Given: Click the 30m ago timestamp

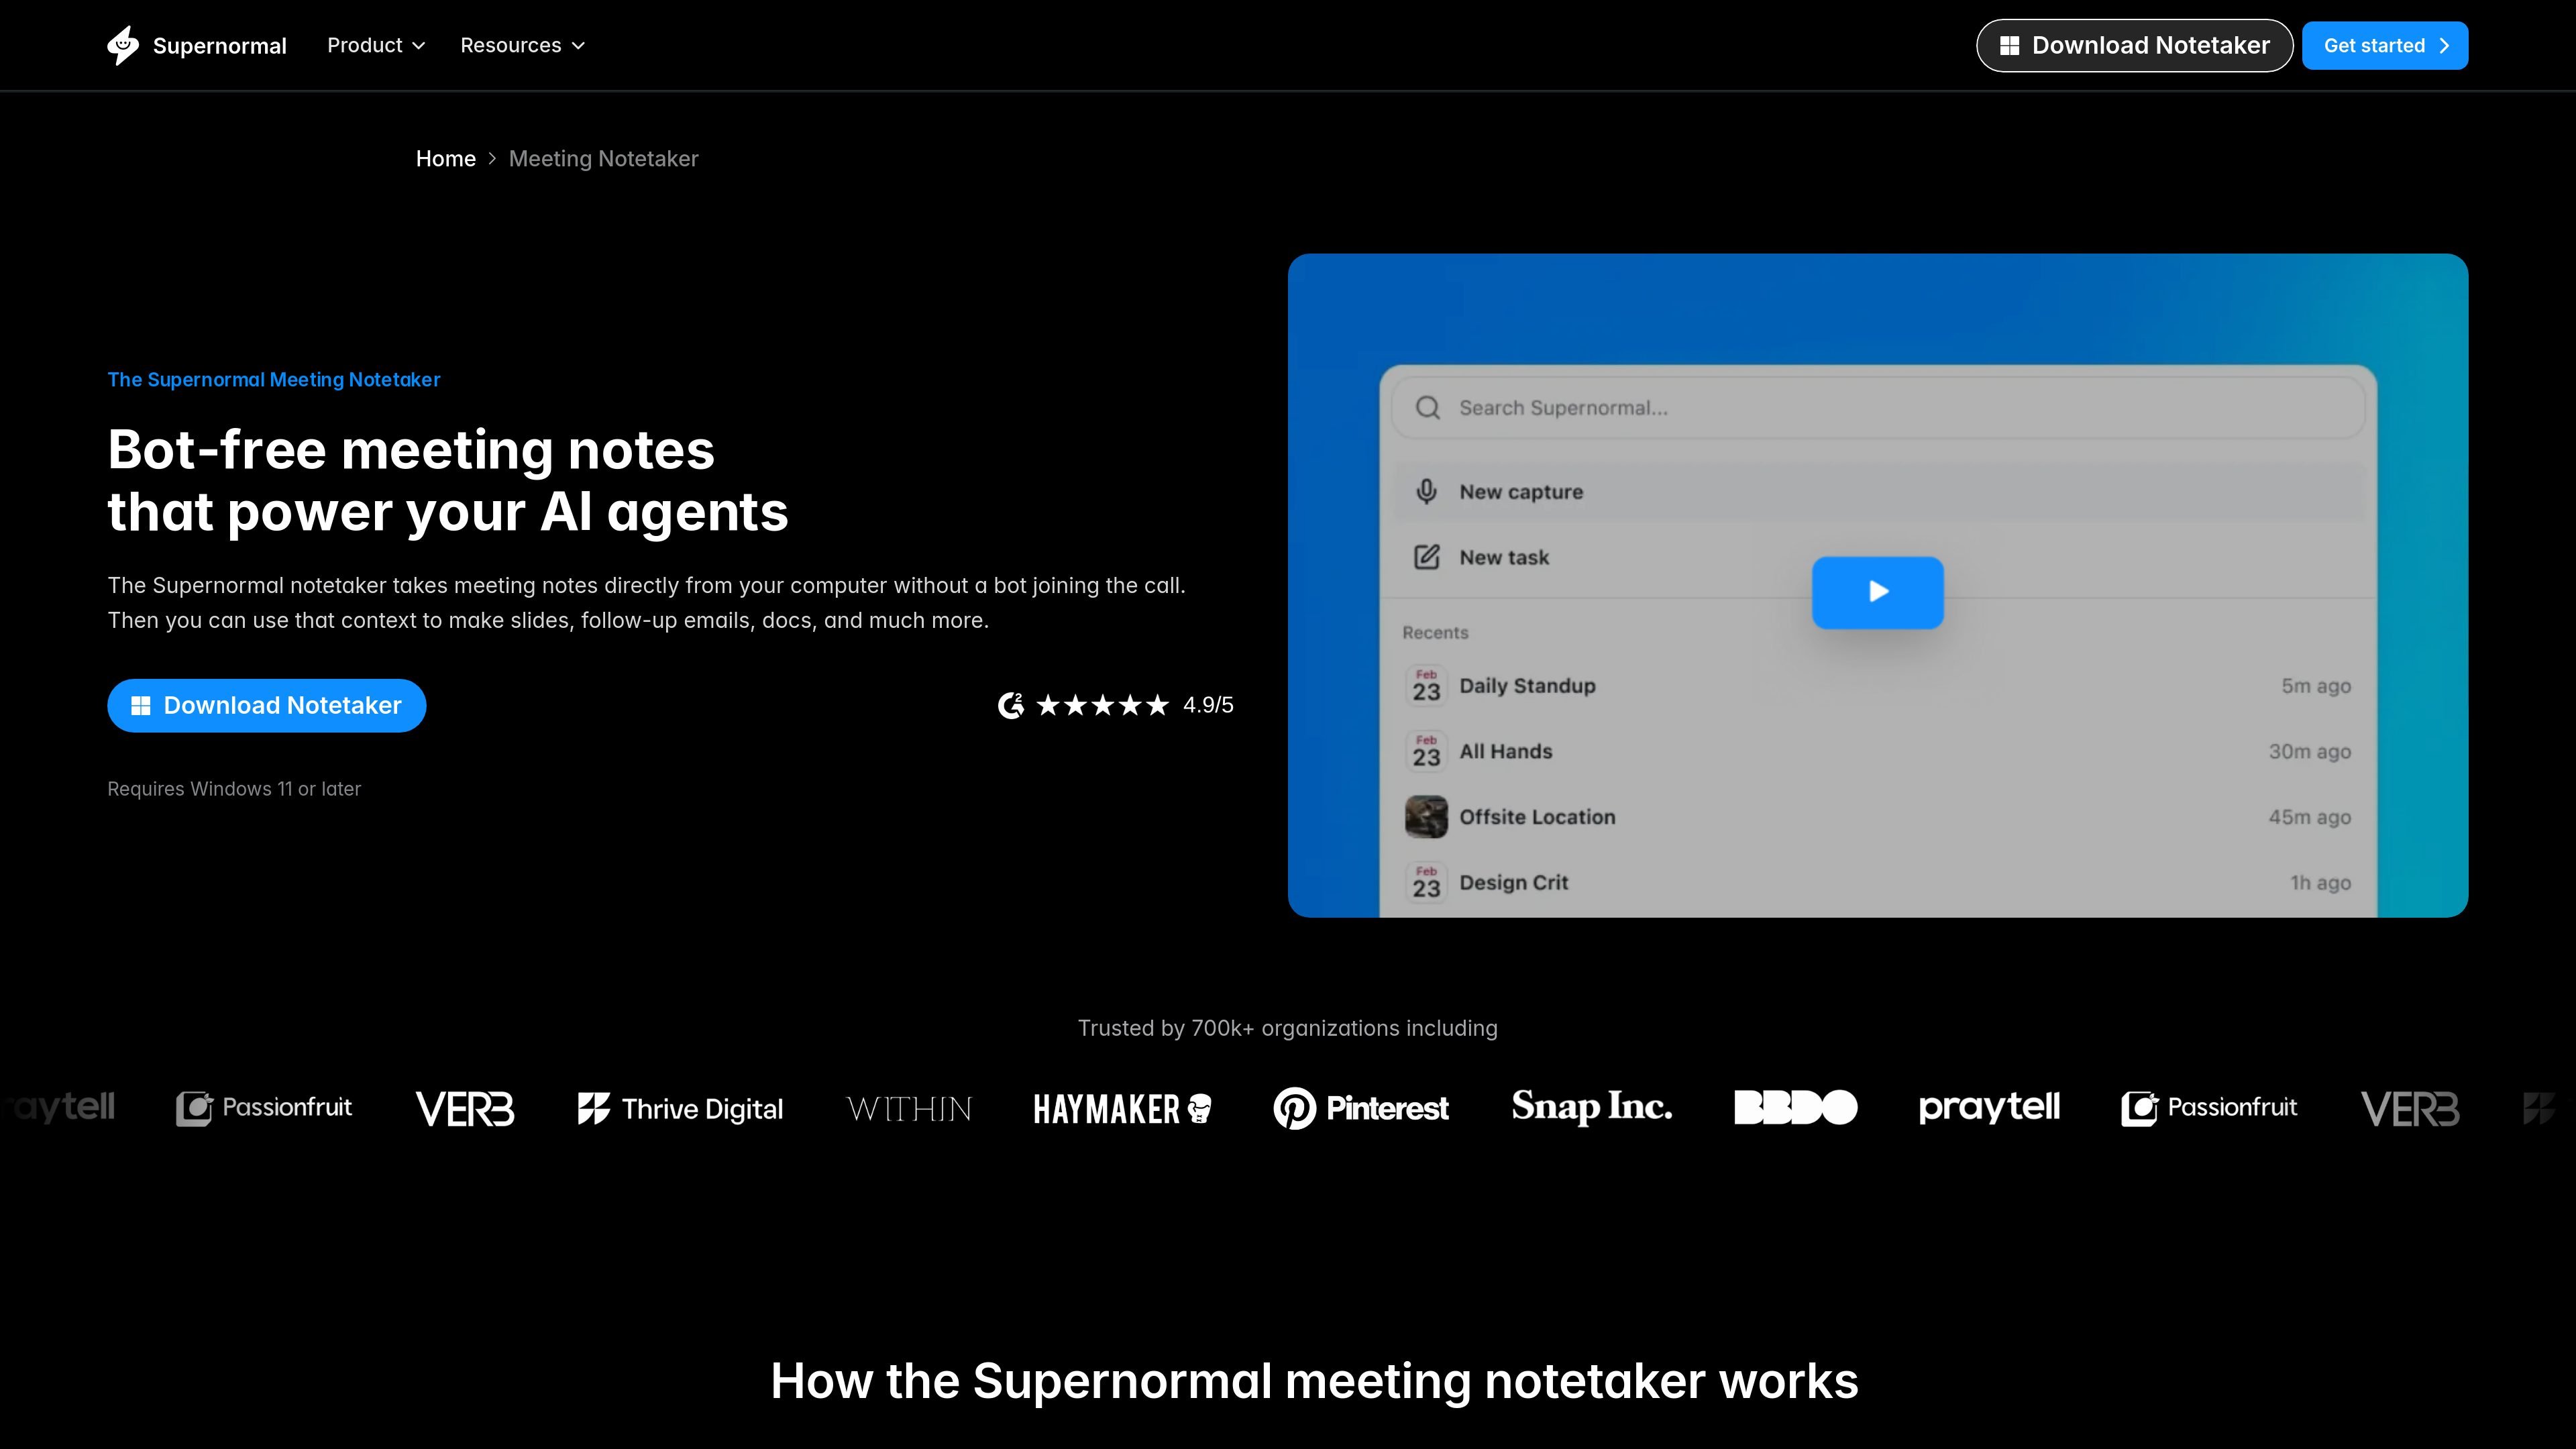Looking at the screenshot, I should point(2309,751).
